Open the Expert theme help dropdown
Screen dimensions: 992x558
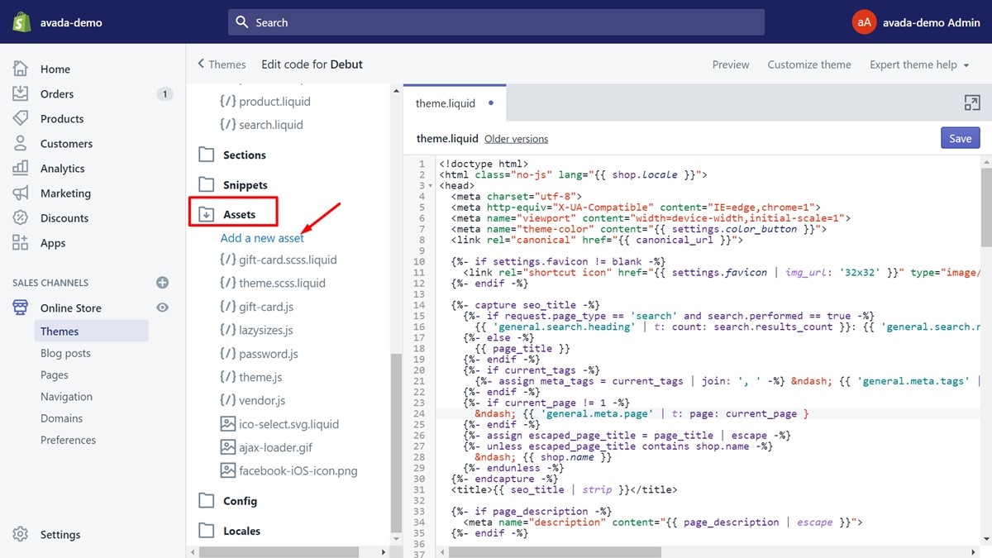[919, 64]
